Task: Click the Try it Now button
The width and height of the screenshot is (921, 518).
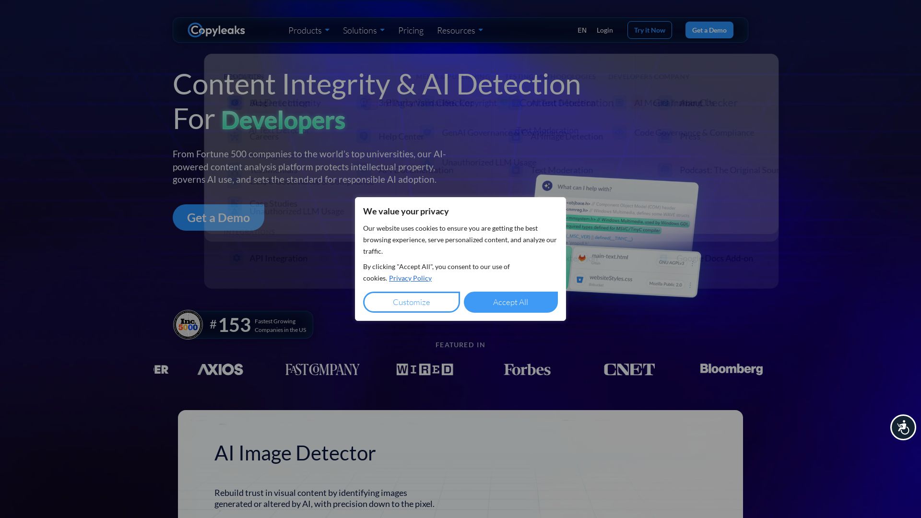Action: 649,30
